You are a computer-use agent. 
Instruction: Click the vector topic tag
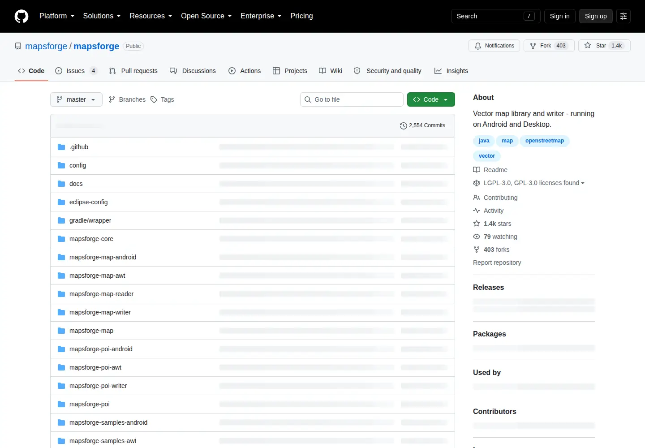(487, 156)
